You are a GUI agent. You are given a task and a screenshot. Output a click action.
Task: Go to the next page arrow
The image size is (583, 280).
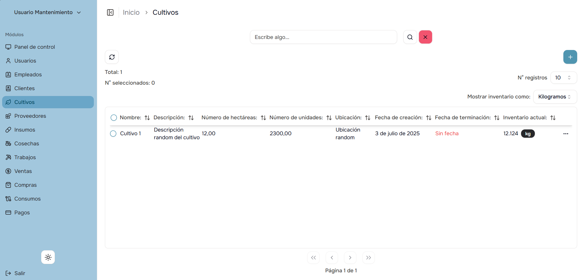[x=350, y=258]
